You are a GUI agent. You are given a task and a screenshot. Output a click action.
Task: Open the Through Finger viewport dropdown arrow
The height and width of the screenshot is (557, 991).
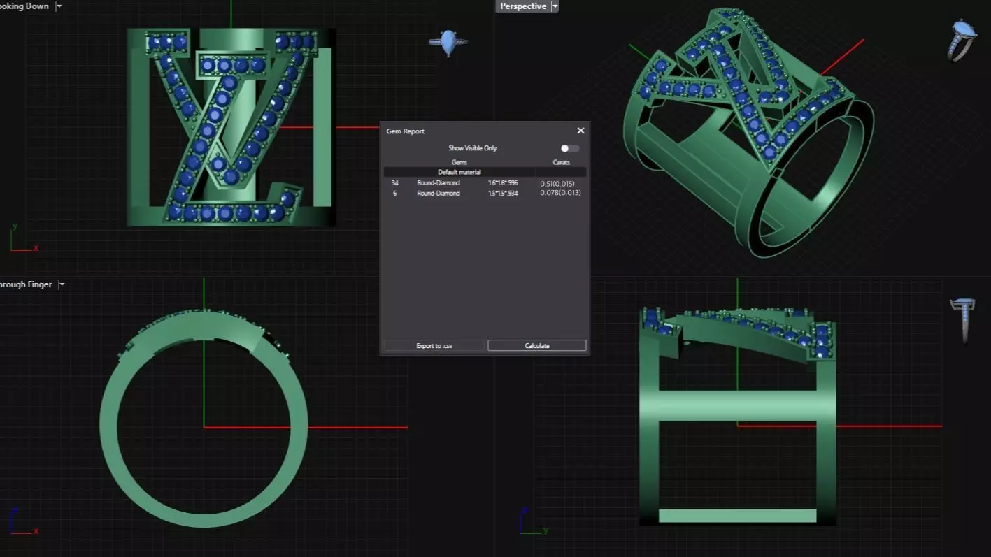(x=62, y=284)
